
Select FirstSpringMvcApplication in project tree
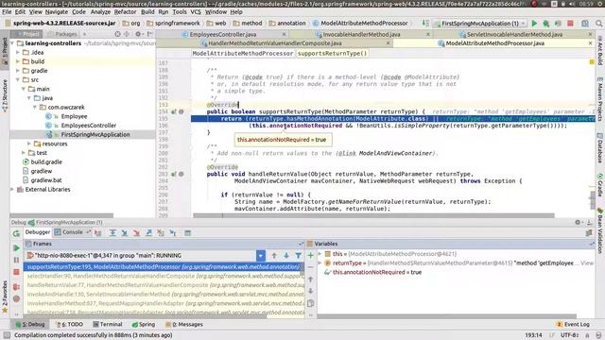95,134
